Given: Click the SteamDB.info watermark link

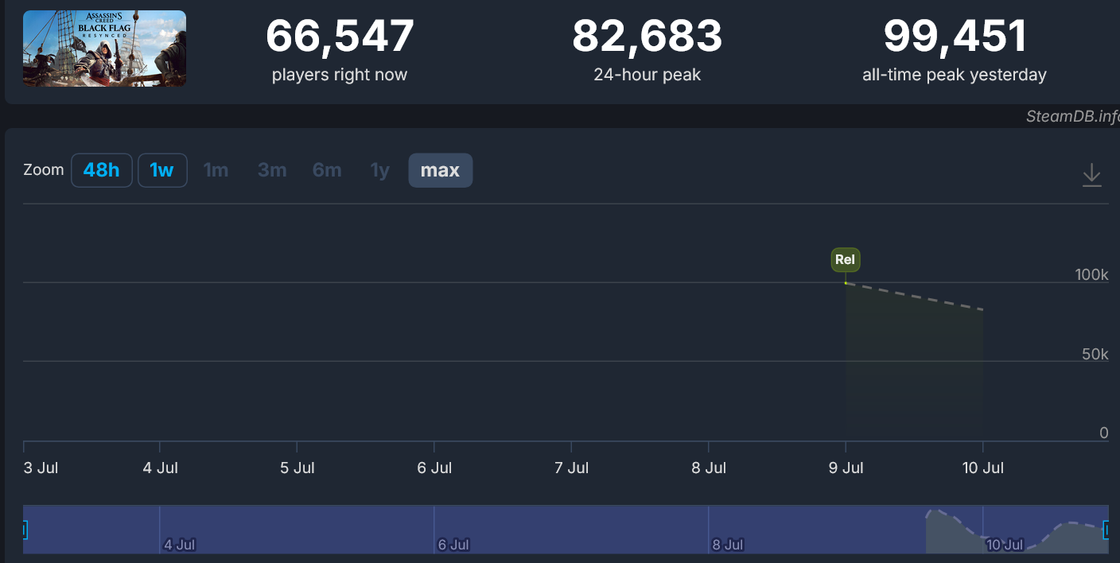Looking at the screenshot, I should (x=1072, y=116).
